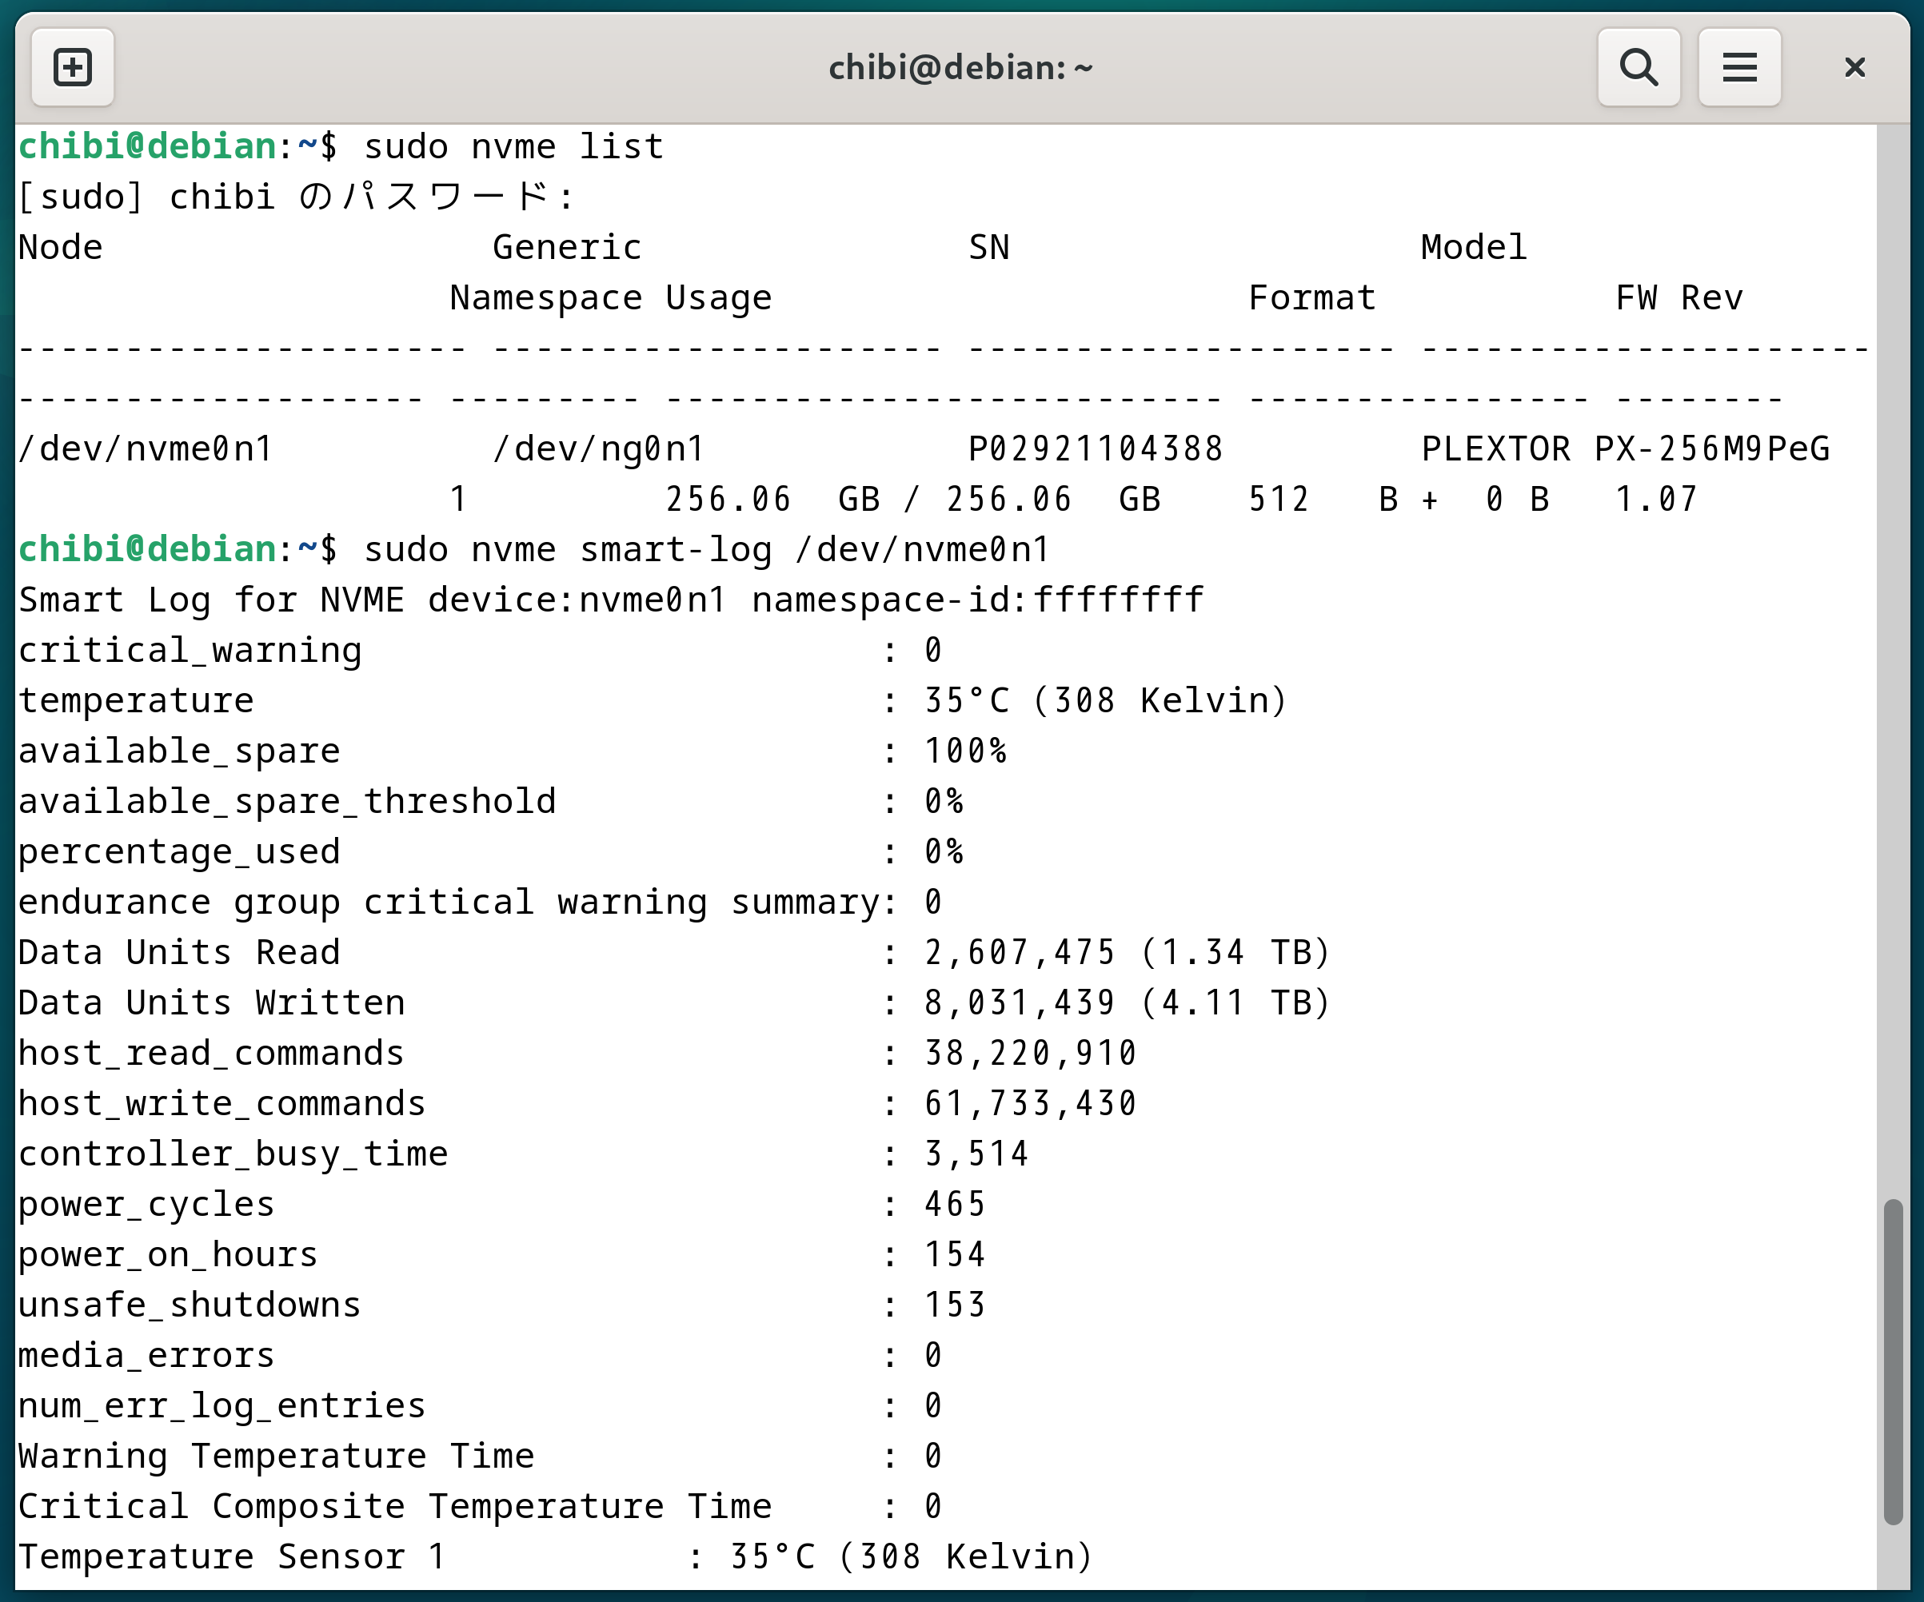Click the power_on_hours value 154
The height and width of the screenshot is (1602, 1924).
coord(955,1256)
